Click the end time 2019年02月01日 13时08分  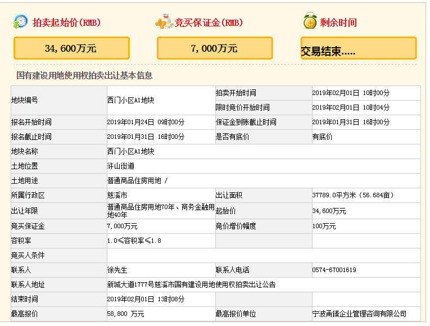[x=146, y=299]
